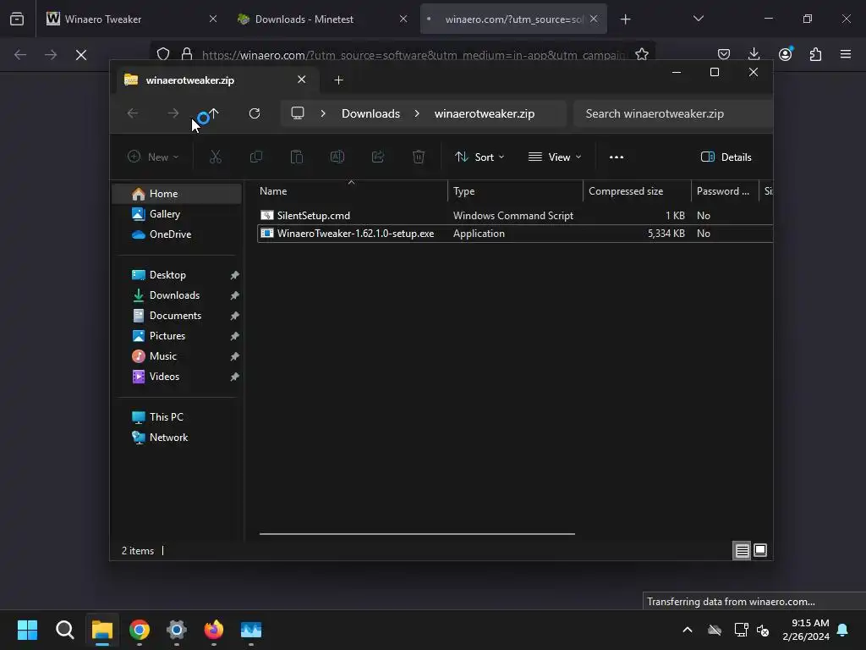
Task: Open a new Firefox tab
Action: pos(625,19)
